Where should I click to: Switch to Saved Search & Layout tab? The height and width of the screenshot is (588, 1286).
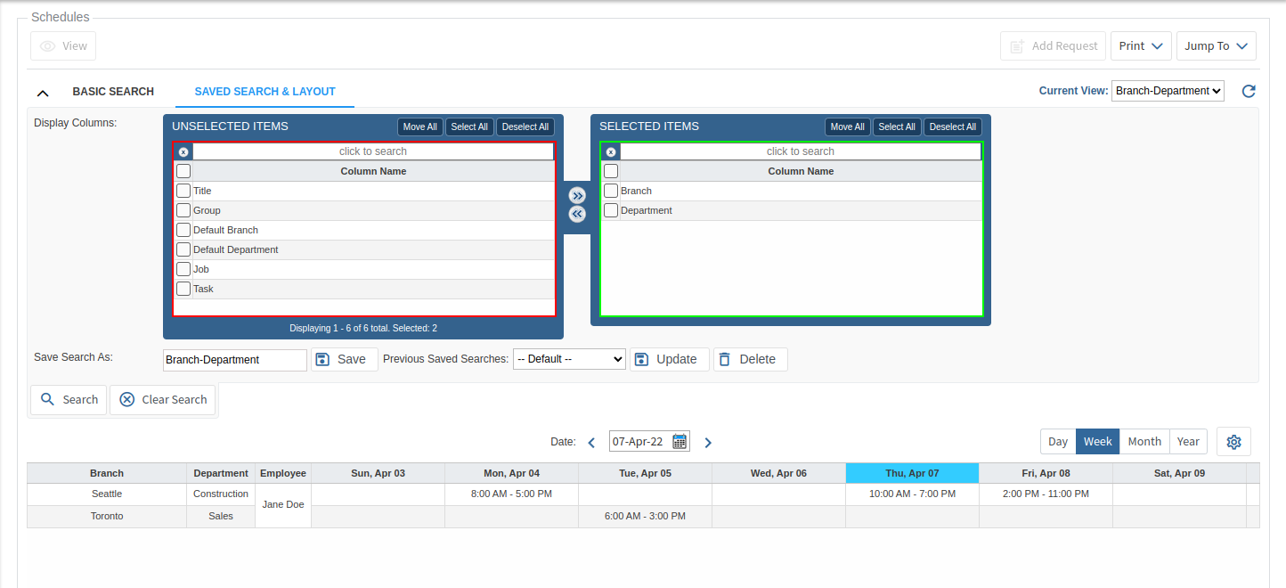[265, 92]
